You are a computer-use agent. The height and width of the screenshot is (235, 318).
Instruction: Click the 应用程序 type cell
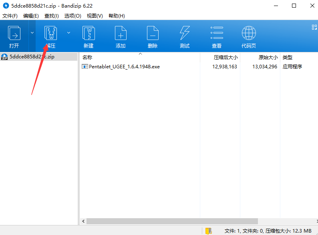tap(292, 67)
